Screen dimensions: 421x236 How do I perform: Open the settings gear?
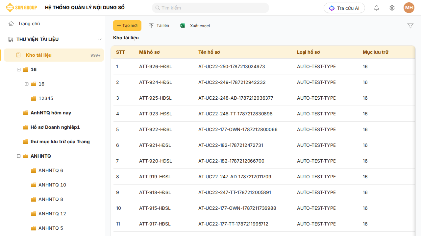pyautogui.click(x=392, y=8)
